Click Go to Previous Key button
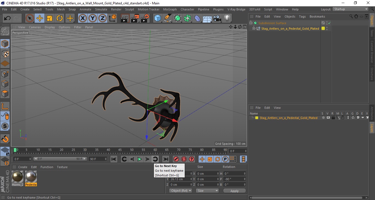This screenshot has width=375, height=200. (x=124, y=159)
